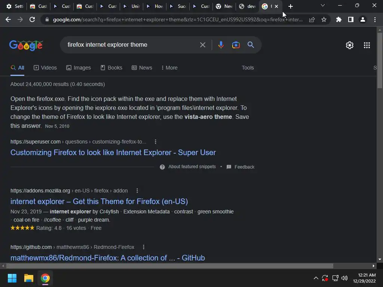Image resolution: width=383 pixels, height=287 pixels.
Task: Open the Extensions puzzle icon
Action: coord(339,19)
